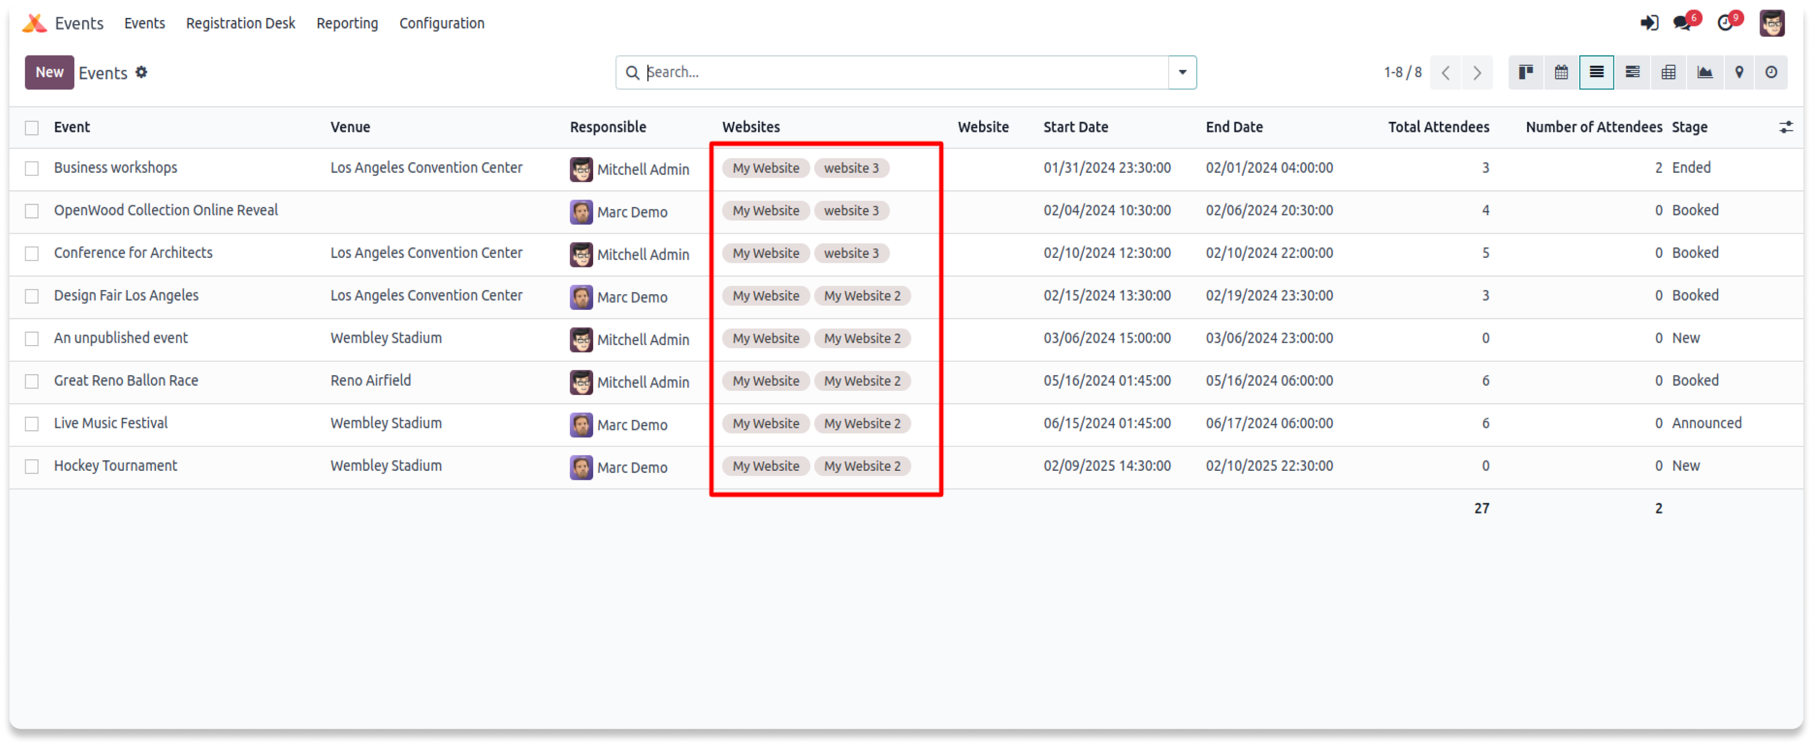The image size is (1810, 744).
Task: Switch to Calendar view
Action: click(1560, 72)
